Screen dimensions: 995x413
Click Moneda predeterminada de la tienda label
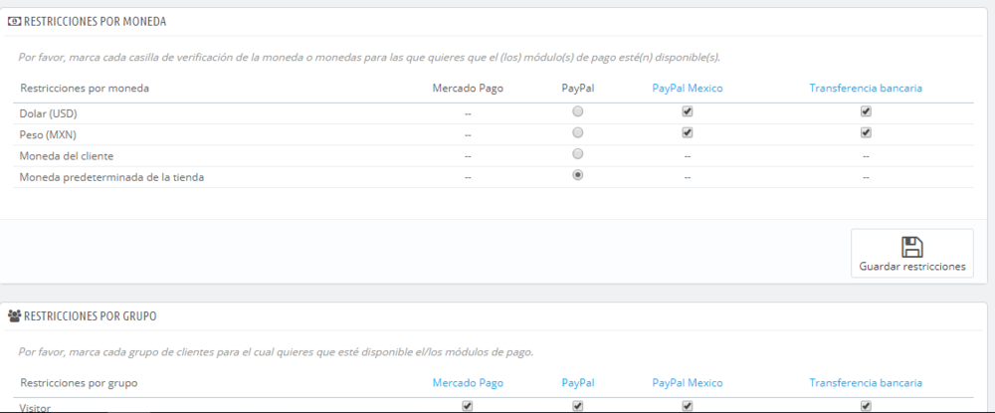[111, 177]
